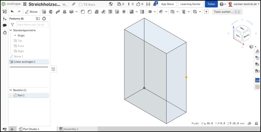261x132 pixels.
Task: Select the Transform tool icon
Action: 161,11
